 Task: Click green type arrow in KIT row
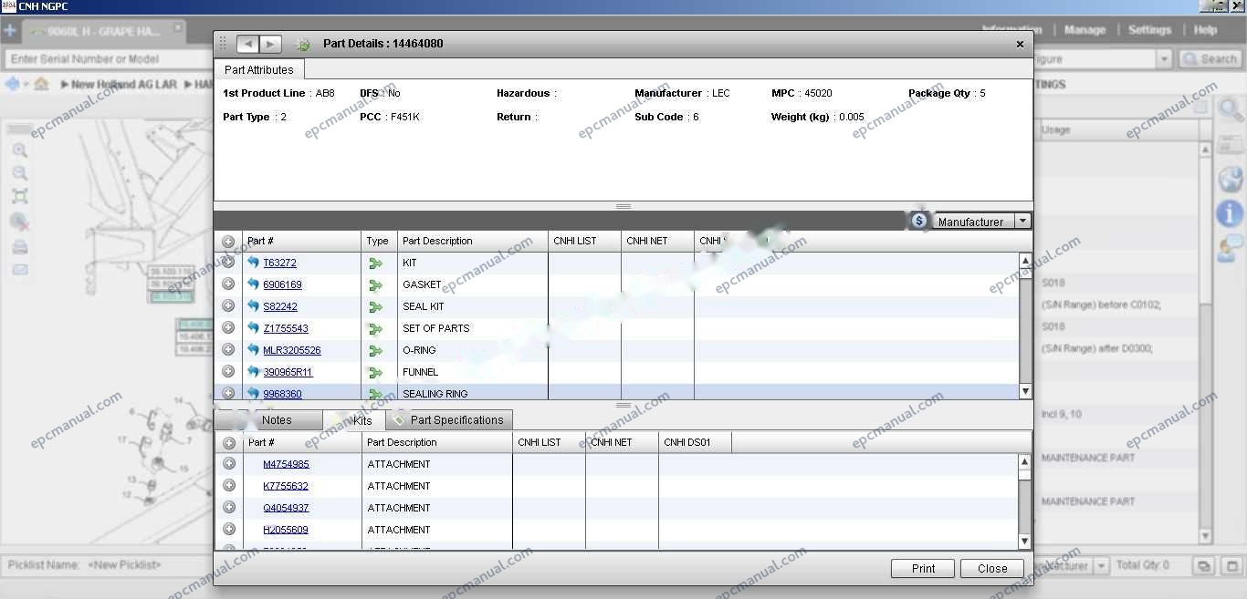pos(375,263)
